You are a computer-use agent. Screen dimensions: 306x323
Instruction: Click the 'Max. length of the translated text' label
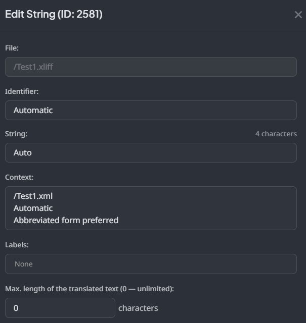(90, 289)
